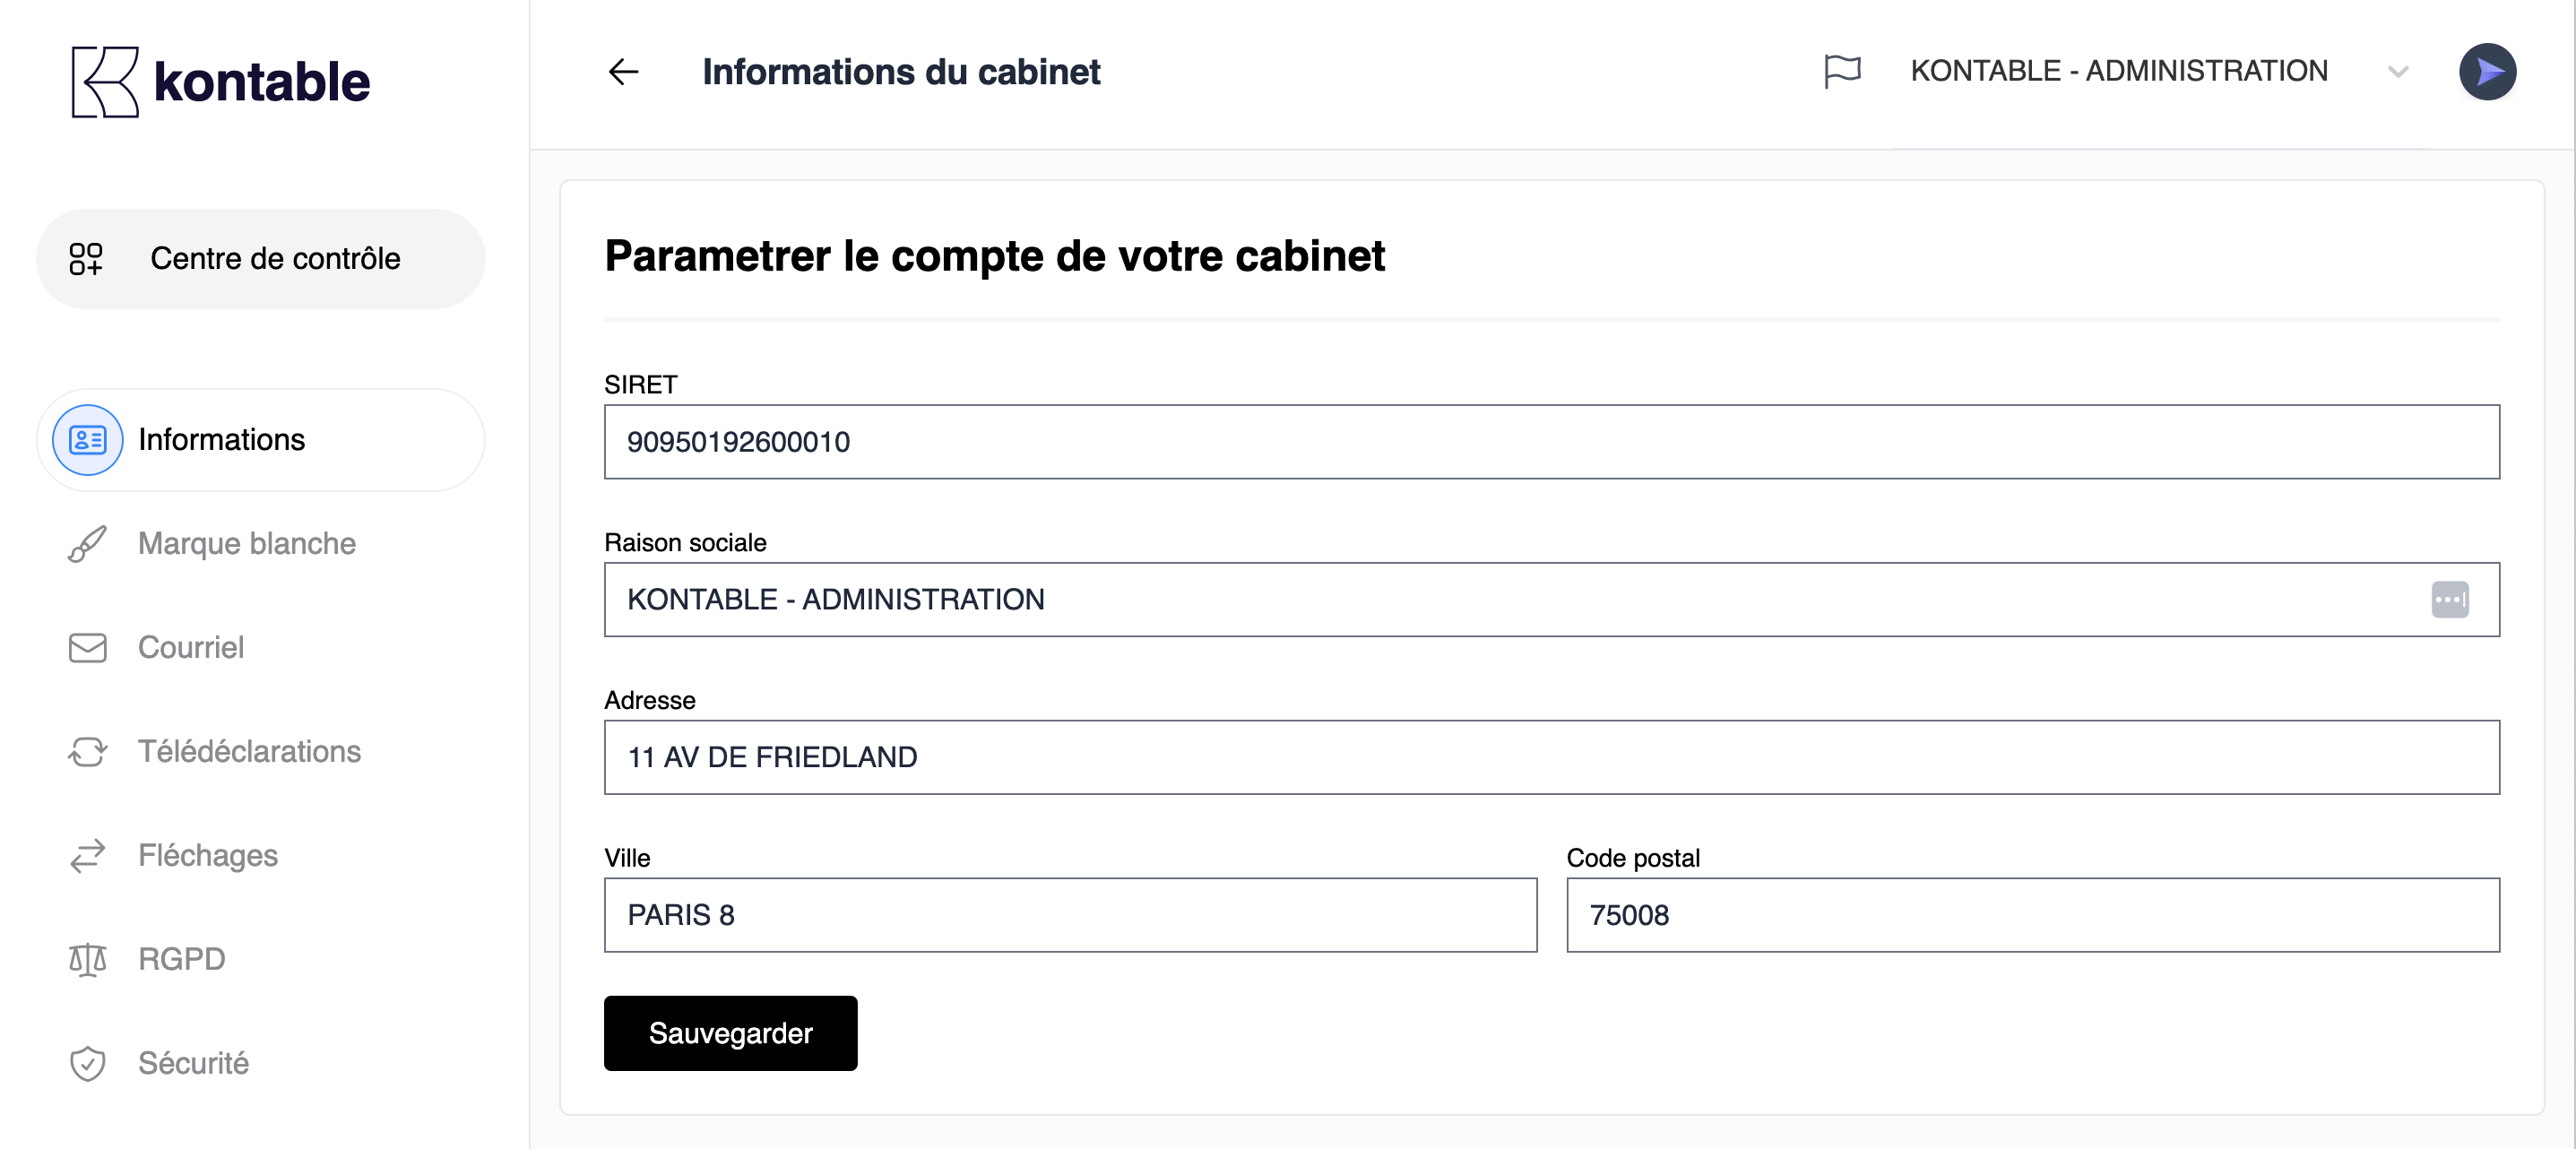Screen dimensions: 2576x1149
Task: Click the Sécurité shield icon
Action: (x=87, y=1063)
